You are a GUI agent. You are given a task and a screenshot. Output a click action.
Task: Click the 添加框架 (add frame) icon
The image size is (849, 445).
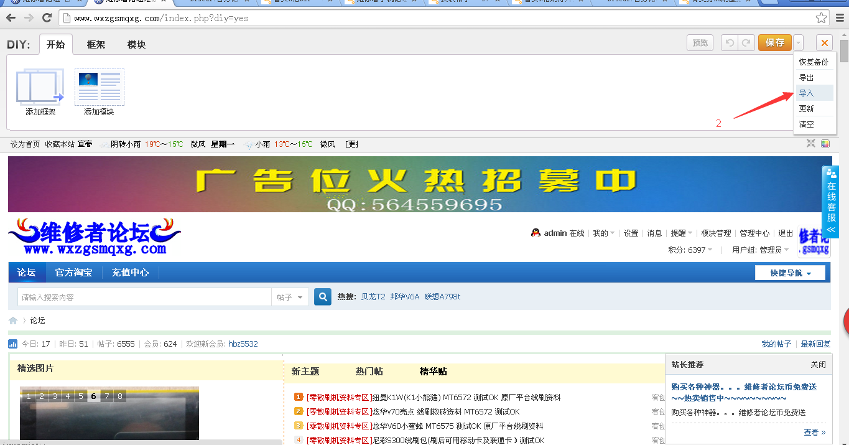[x=40, y=88]
